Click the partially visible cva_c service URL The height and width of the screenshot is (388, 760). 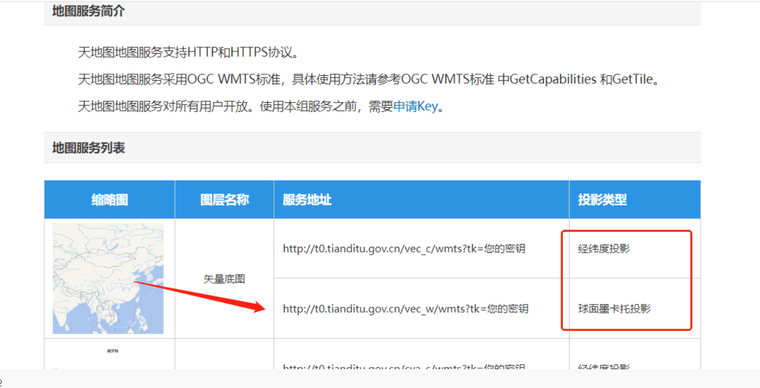click(x=404, y=367)
